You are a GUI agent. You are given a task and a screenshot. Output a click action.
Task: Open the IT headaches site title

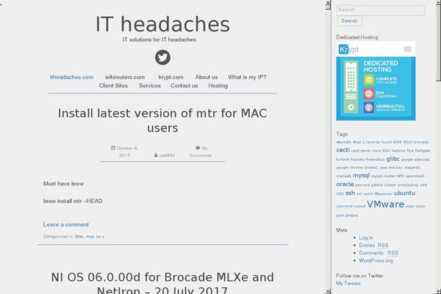(x=162, y=24)
